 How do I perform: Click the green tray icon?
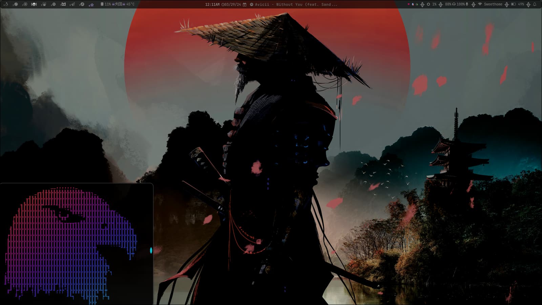pos(417,4)
